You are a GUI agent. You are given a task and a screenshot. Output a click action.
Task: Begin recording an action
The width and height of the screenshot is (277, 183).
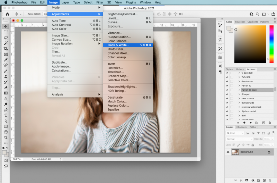244,123
